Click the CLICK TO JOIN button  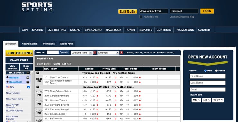(128, 11)
